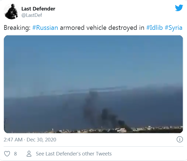Follow the #Russian hashtag
187x161 pixels.
45,28
